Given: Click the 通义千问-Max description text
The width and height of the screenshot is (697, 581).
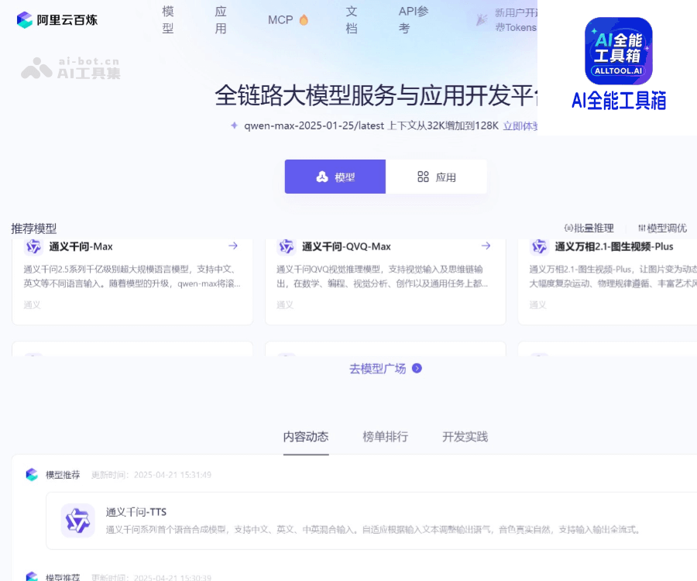Looking at the screenshot, I should (x=132, y=276).
